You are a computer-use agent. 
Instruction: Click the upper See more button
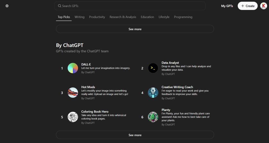coord(135,29)
